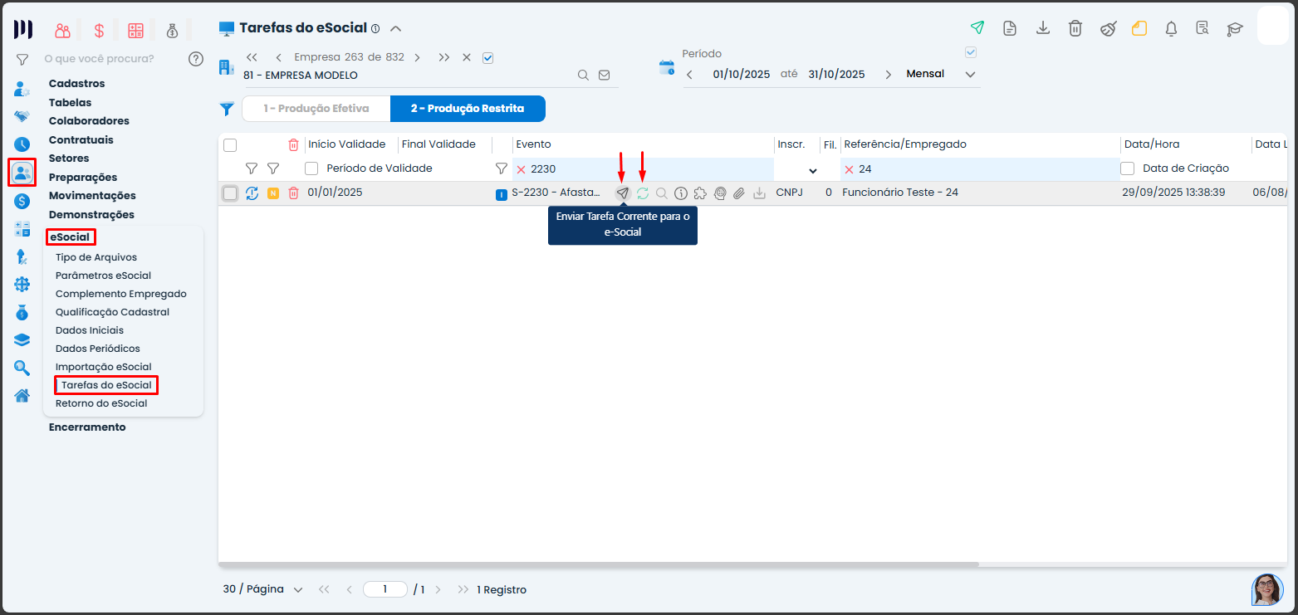Enable the Período de Validade checkbox
This screenshot has width=1298, height=615.
tap(311, 168)
